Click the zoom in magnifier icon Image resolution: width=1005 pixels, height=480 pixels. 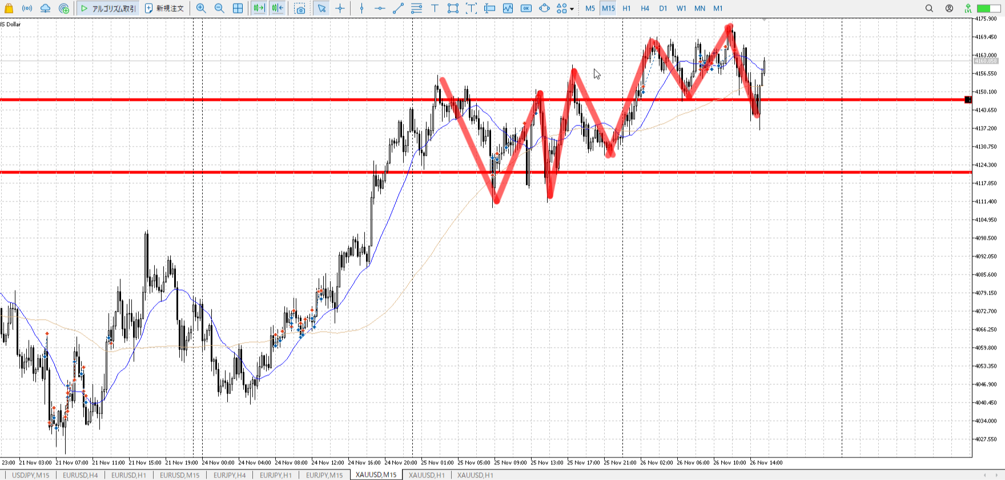(201, 9)
